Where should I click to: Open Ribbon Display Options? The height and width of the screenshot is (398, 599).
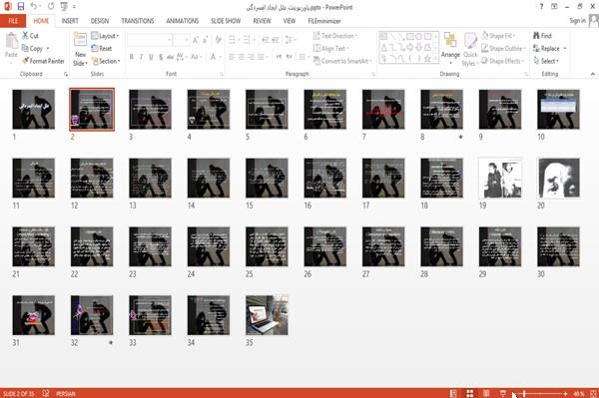tap(554, 7)
